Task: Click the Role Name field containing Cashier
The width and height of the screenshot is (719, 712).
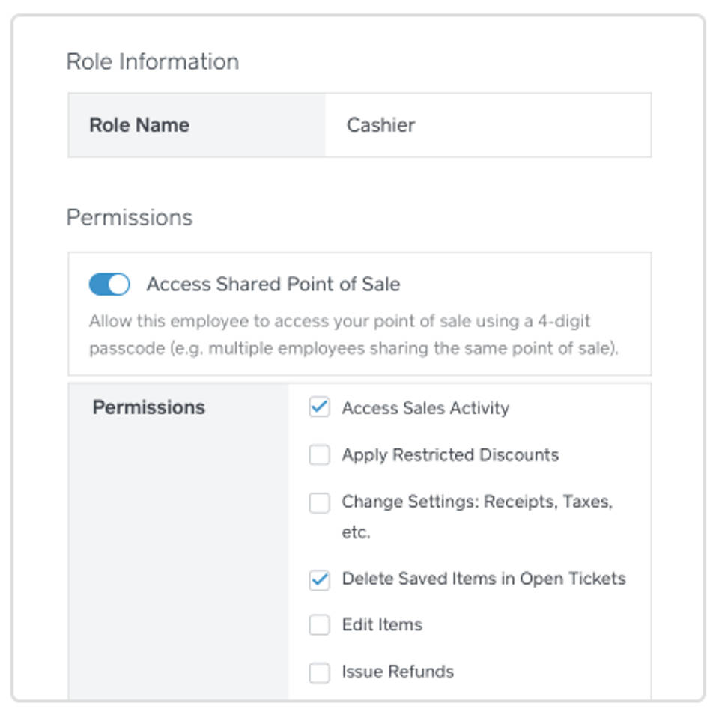Action: pyautogui.click(x=487, y=125)
